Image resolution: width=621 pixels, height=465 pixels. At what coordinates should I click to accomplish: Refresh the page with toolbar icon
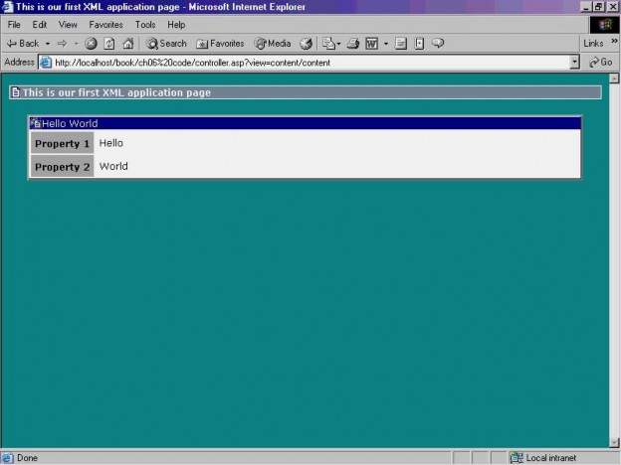coord(109,44)
